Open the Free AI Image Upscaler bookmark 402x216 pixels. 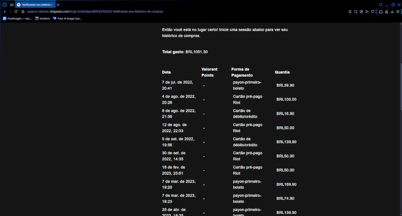[x=67, y=18]
